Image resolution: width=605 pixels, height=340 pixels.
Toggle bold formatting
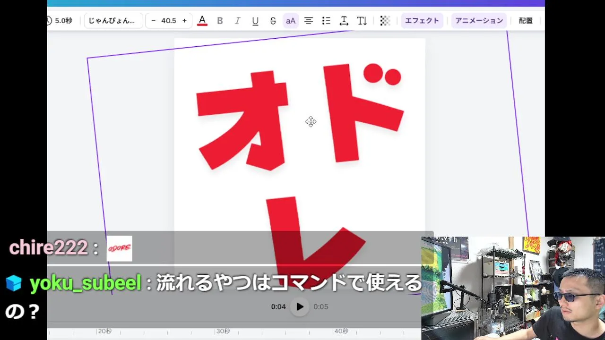(x=220, y=21)
